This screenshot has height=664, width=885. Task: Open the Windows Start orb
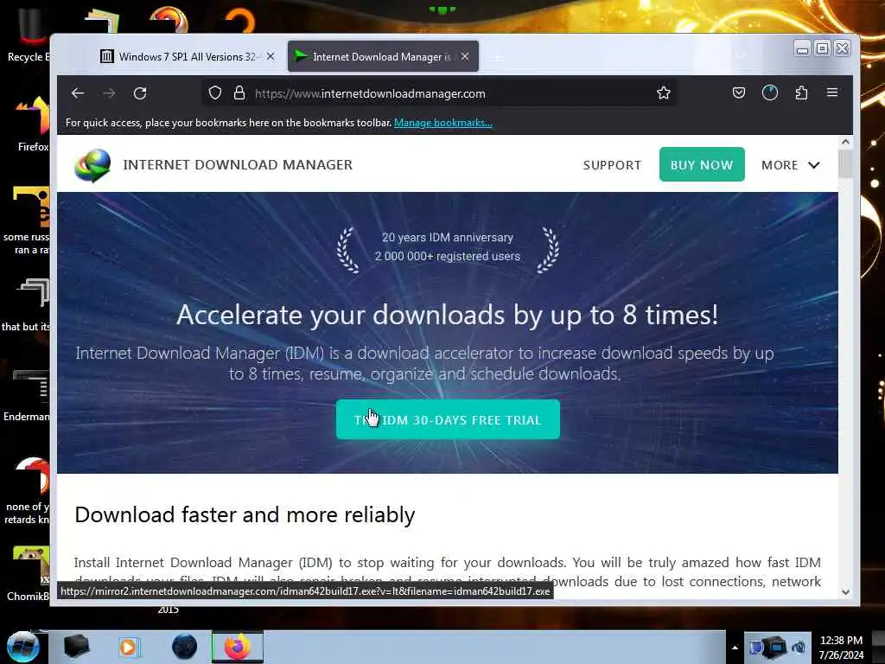[23, 647]
